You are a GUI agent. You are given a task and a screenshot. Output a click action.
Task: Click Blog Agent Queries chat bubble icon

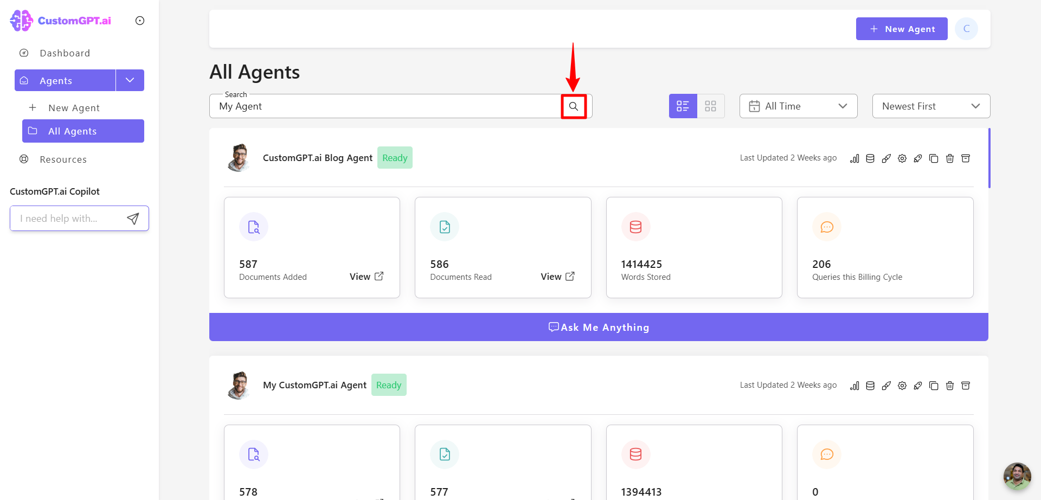827,227
